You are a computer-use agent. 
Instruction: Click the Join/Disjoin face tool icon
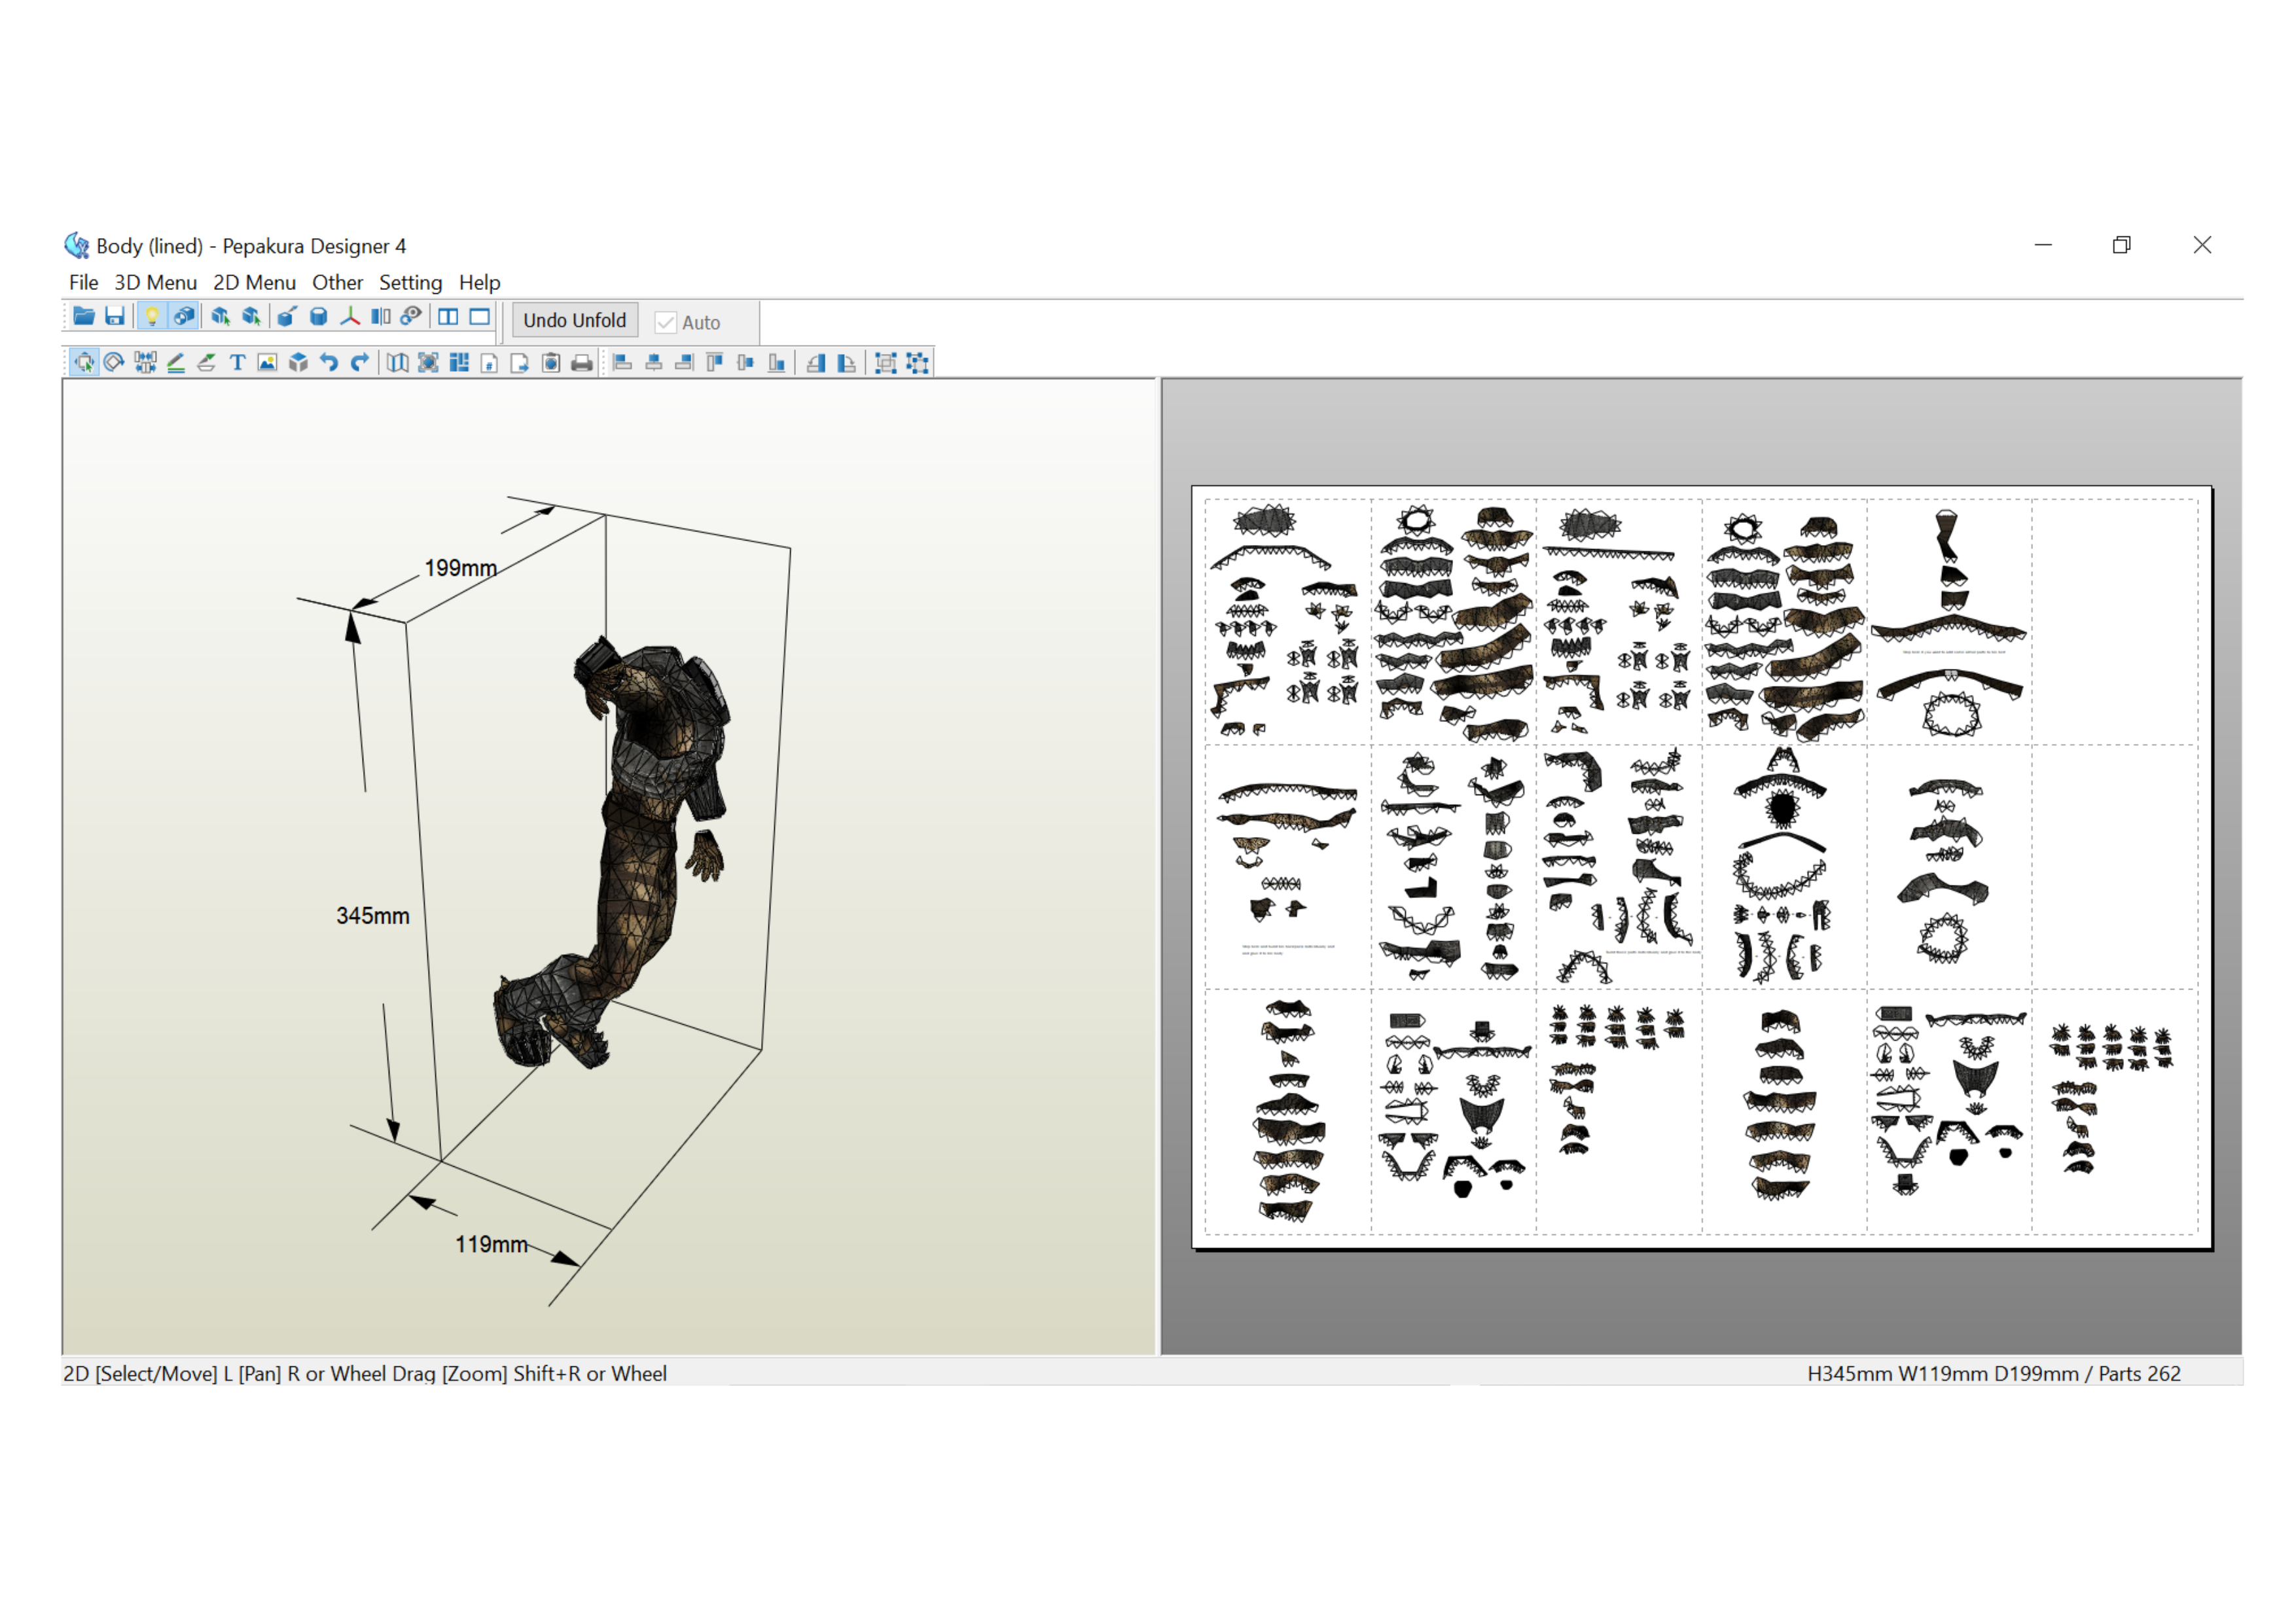[145, 363]
